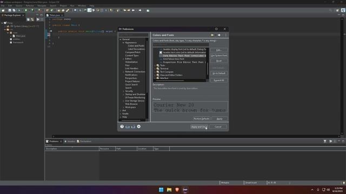Click Collapse All in Package Explorer
The width and height of the screenshot is (346, 194).
[28, 19]
